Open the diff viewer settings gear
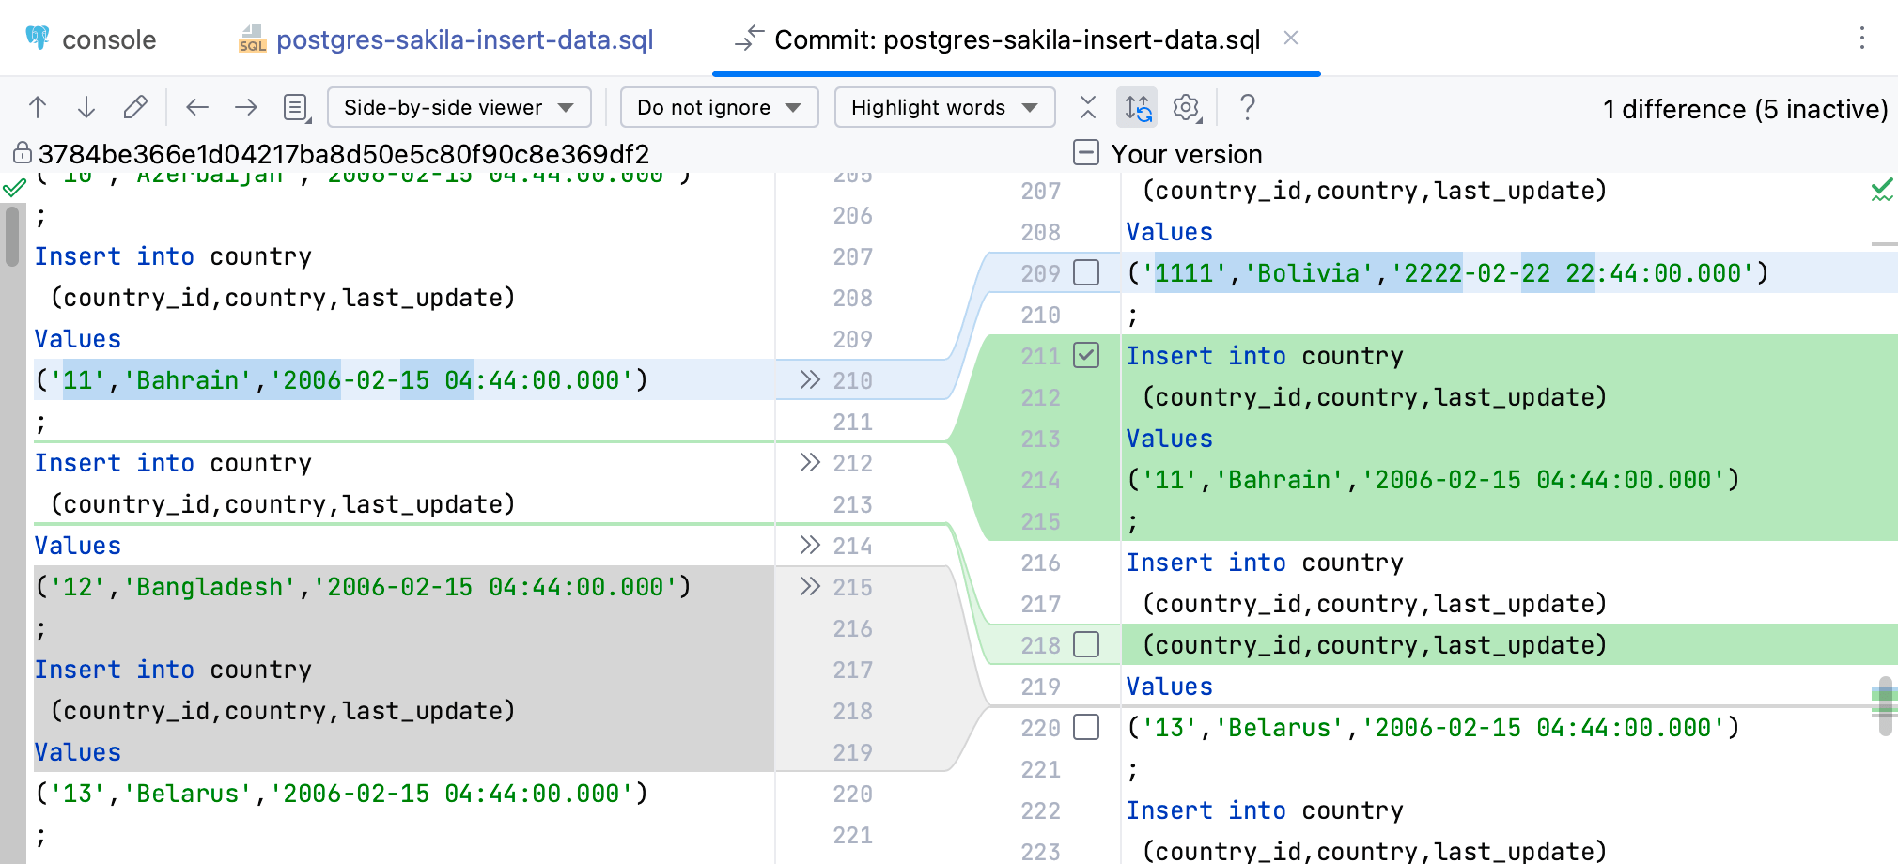 point(1186,107)
